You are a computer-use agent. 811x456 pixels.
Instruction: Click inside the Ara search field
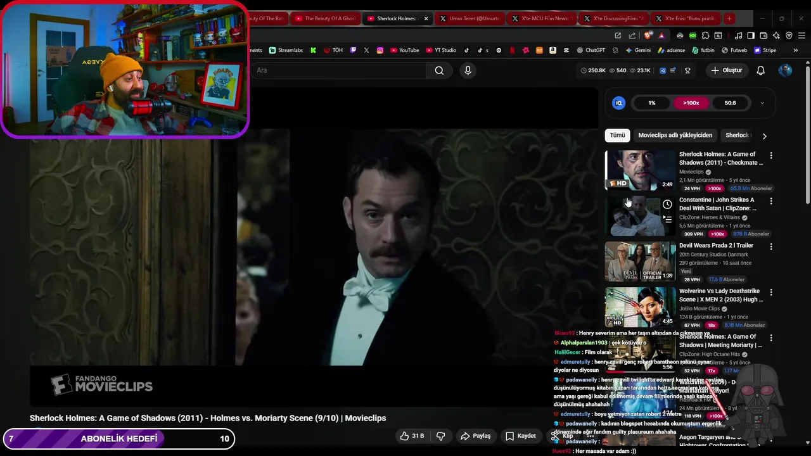click(339, 70)
